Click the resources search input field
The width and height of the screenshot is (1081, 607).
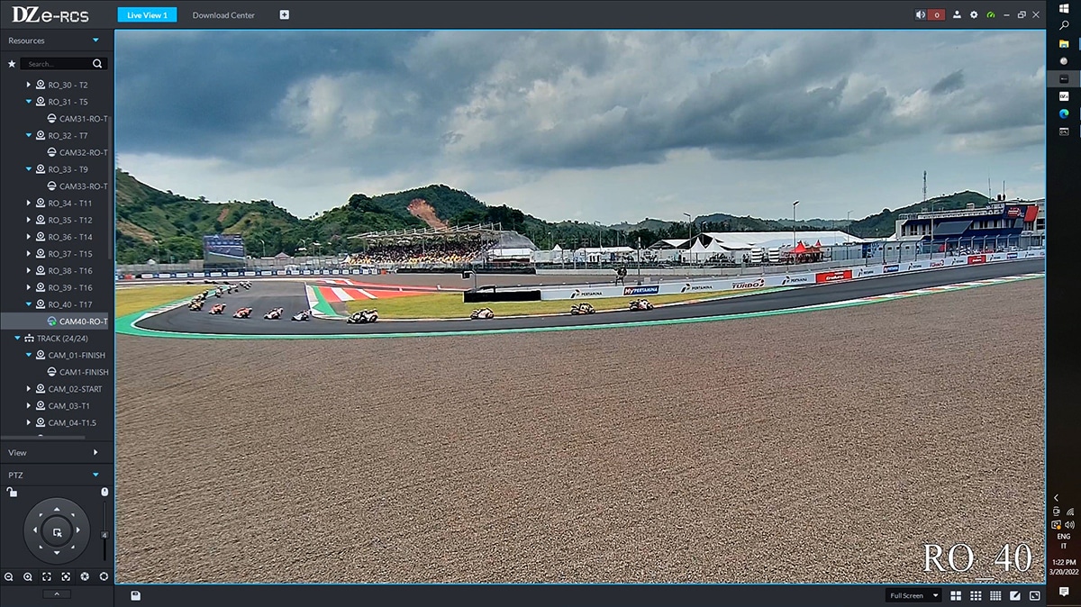56,64
